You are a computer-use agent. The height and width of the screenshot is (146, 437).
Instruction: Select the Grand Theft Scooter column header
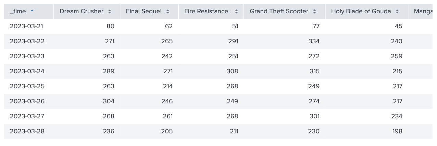[285, 12]
